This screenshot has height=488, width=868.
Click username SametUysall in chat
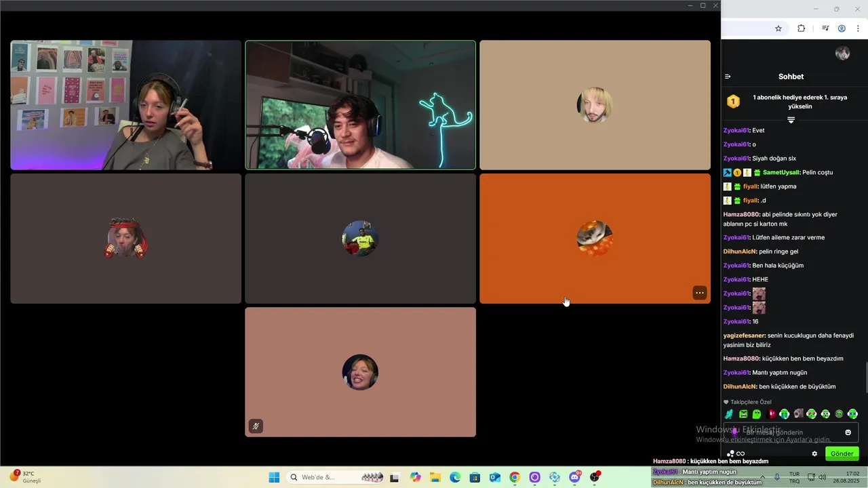pyautogui.click(x=781, y=172)
